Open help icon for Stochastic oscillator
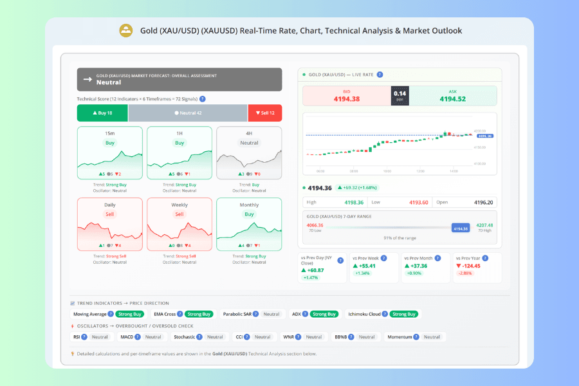This screenshot has width=579, height=386. (199, 337)
